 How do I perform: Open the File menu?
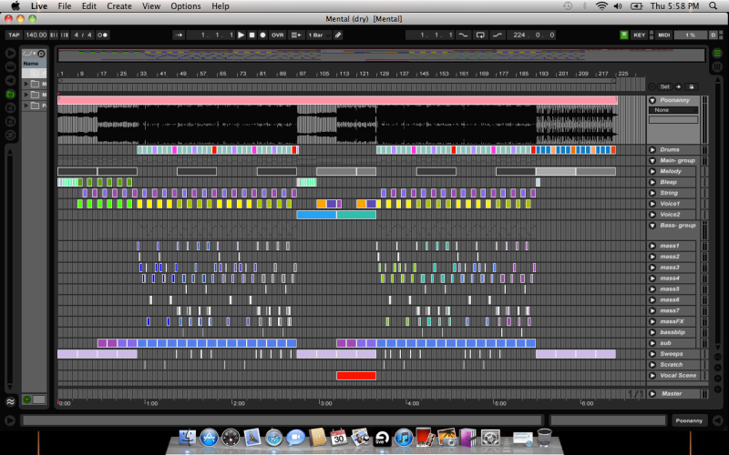pos(65,6)
